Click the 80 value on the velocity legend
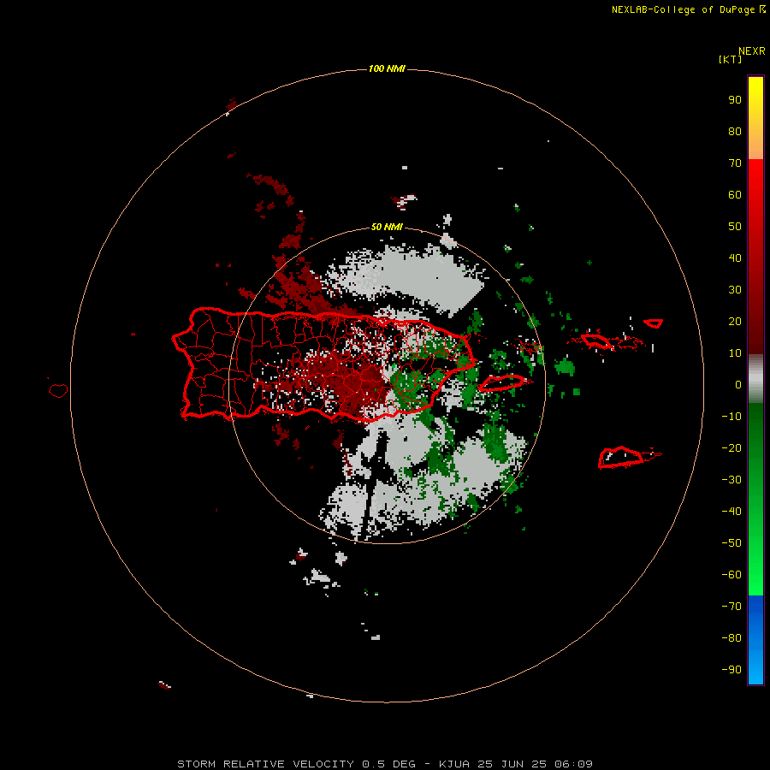Image resolution: width=770 pixels, height=770 pixels. coord(735,131)
